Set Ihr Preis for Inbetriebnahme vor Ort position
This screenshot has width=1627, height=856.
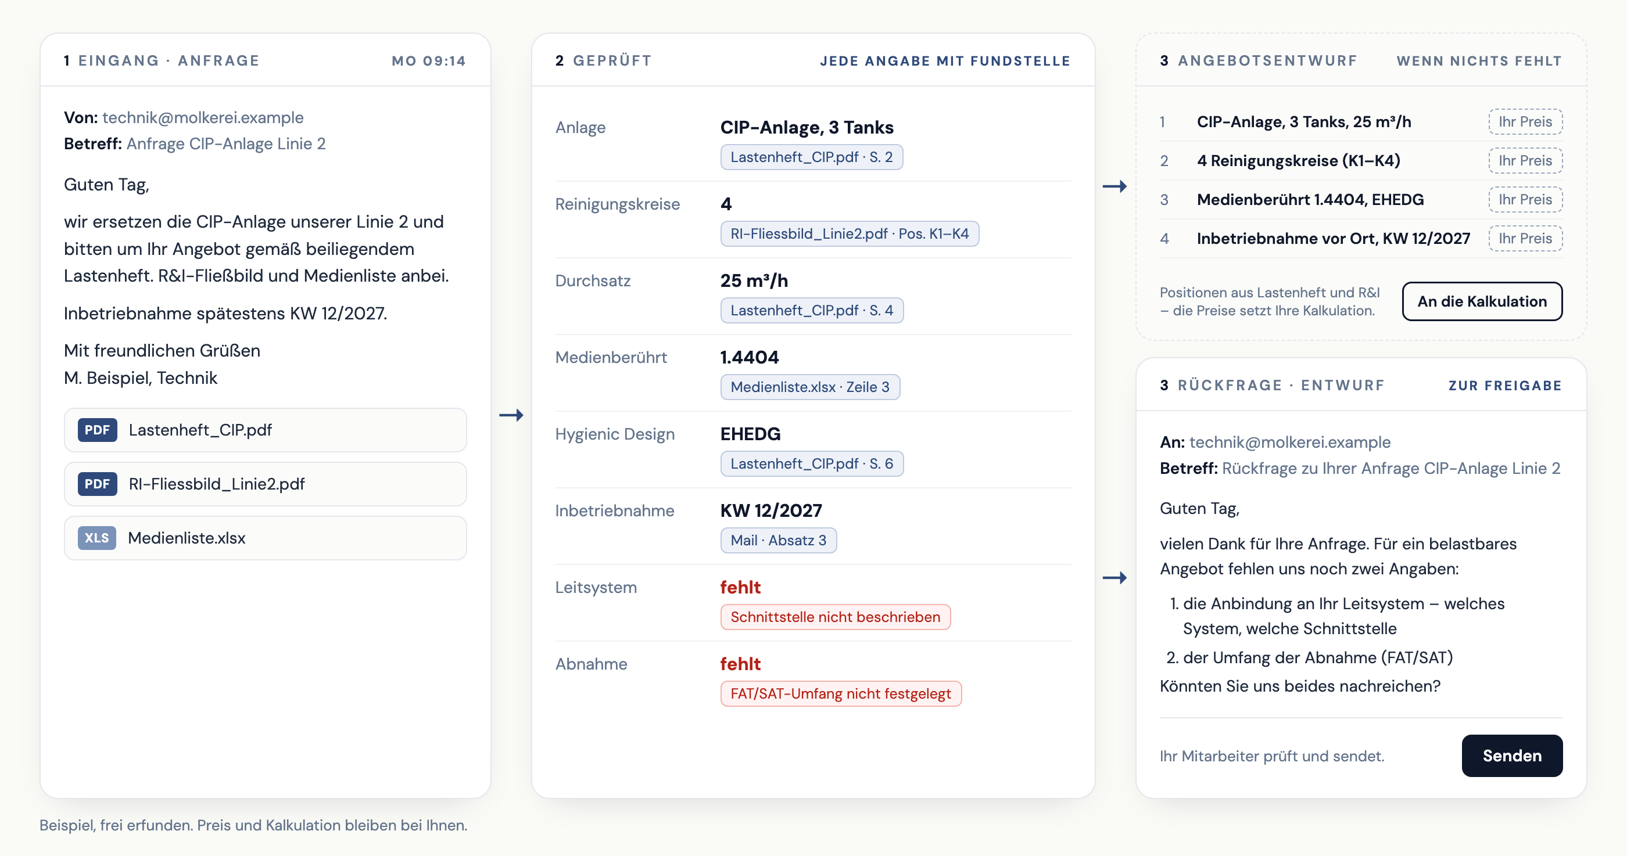[x=1525, y=239]
